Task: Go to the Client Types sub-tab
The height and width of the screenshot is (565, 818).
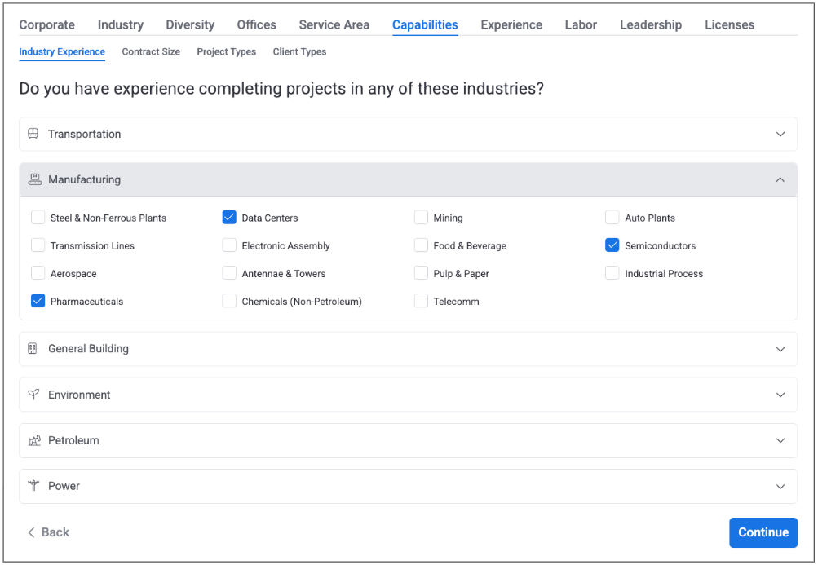Action: point(299,51)
